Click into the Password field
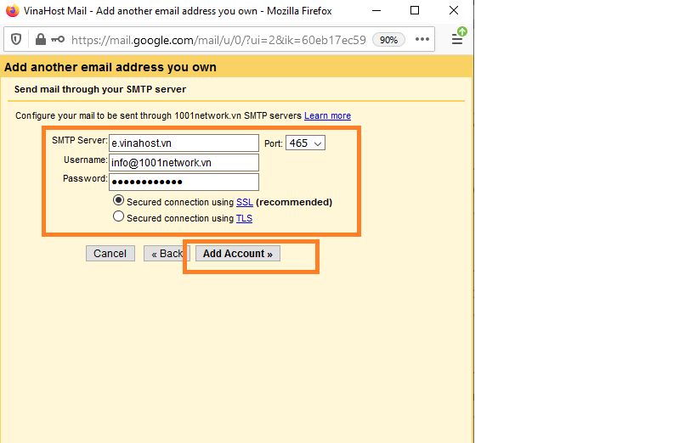 184,182
